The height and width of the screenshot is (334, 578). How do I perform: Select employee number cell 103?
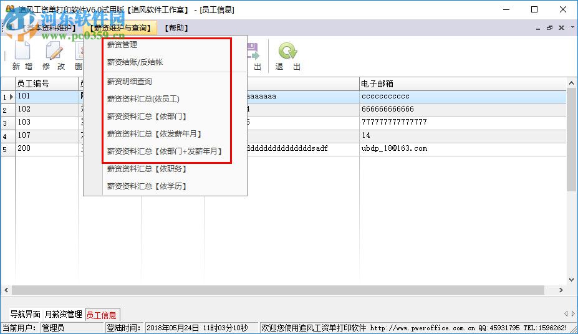pos(47,123)
